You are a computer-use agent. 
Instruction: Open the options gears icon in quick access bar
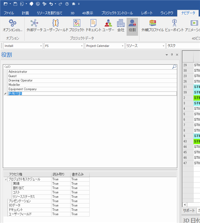point(44,4)
